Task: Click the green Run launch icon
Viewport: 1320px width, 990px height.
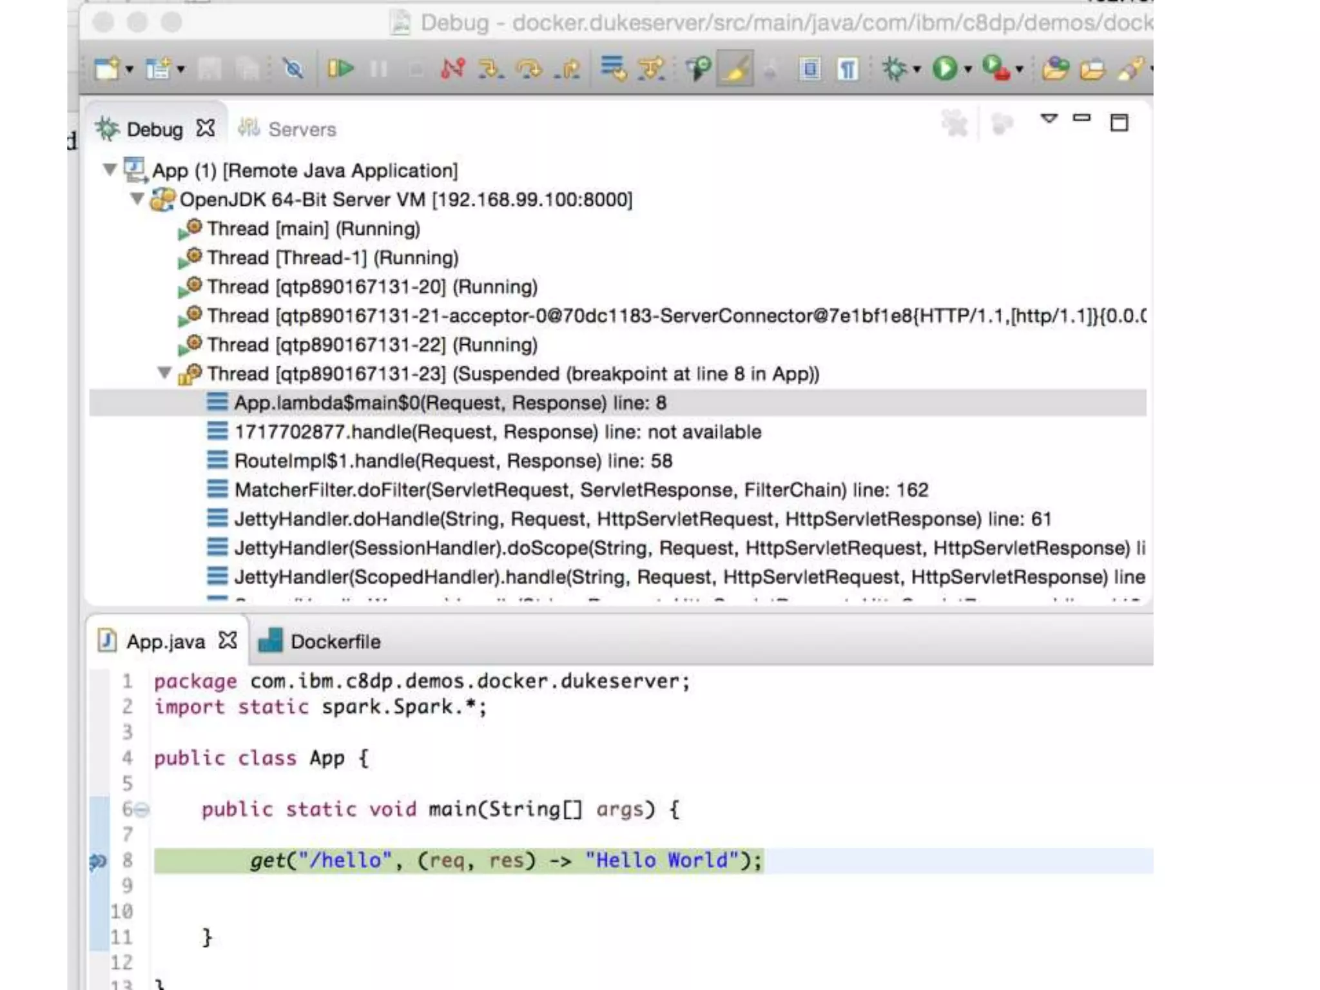Action: coord(945,68)
